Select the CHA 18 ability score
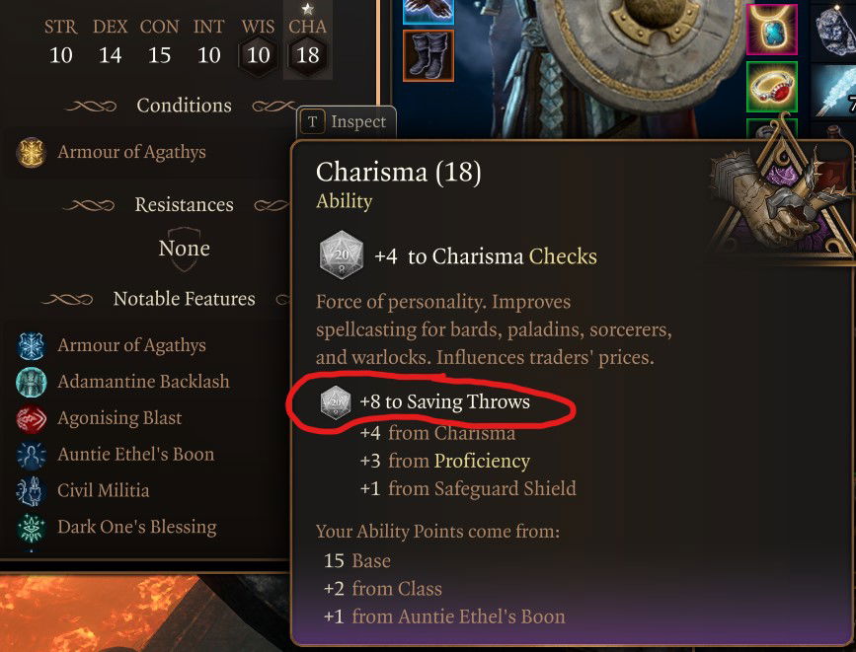This screenshot has height=652, width=856. 307,42
